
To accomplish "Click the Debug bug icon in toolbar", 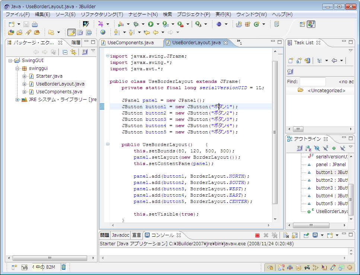I will (x=136, y=24).
